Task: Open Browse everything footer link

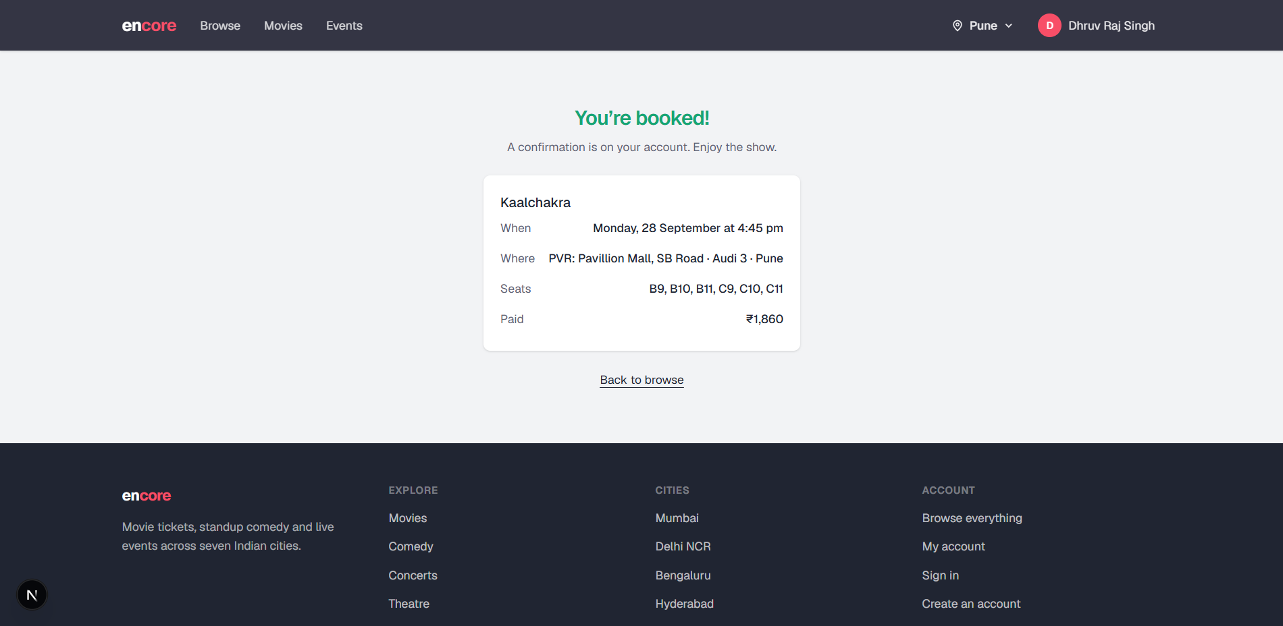Action: [972, 518]
